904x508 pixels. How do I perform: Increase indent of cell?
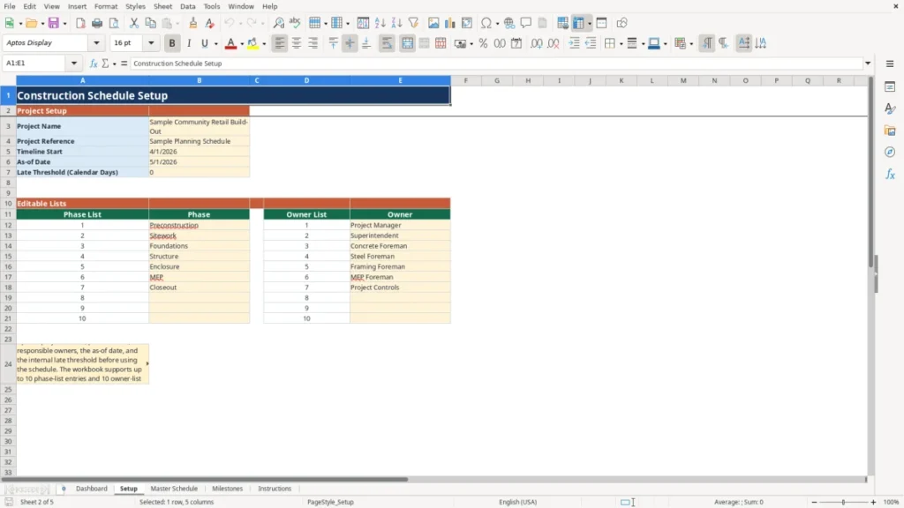click(574, 43)
